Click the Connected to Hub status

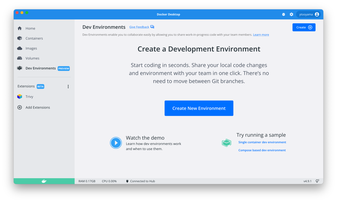pyautogui.click(x=142, y=181)
